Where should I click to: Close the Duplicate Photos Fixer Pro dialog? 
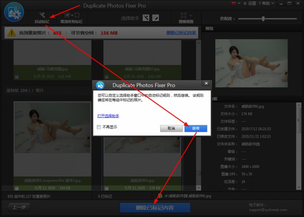pyautogui.click(x=206, y=83)
